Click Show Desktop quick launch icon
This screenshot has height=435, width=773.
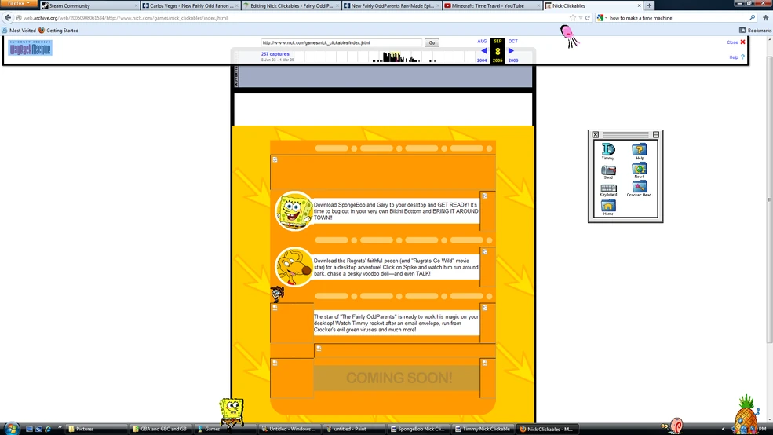(x=29, y=429)
